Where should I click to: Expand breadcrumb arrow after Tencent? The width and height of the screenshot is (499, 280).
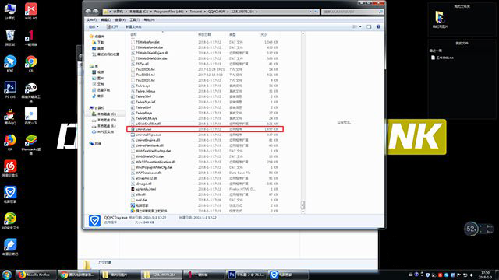pyautogui.click(x=205, y=12)
